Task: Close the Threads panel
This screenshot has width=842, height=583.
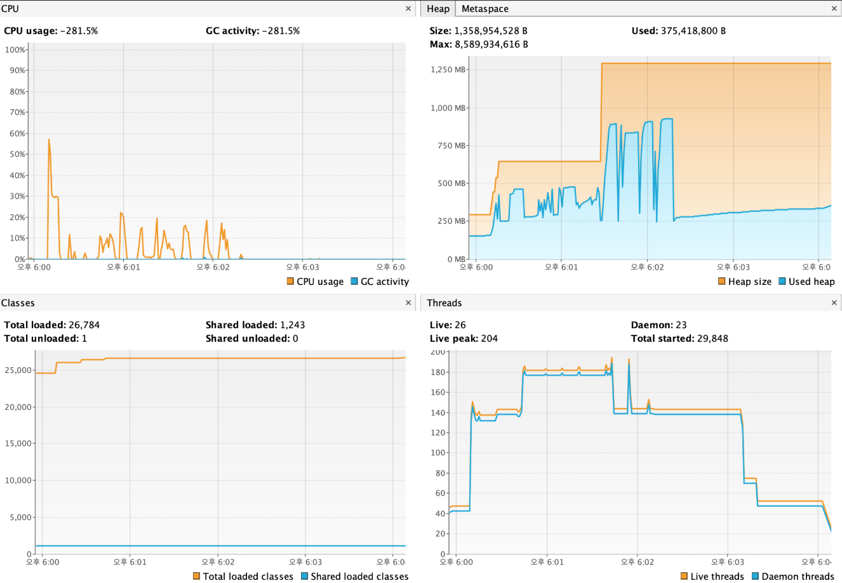Action: [834, 303]
